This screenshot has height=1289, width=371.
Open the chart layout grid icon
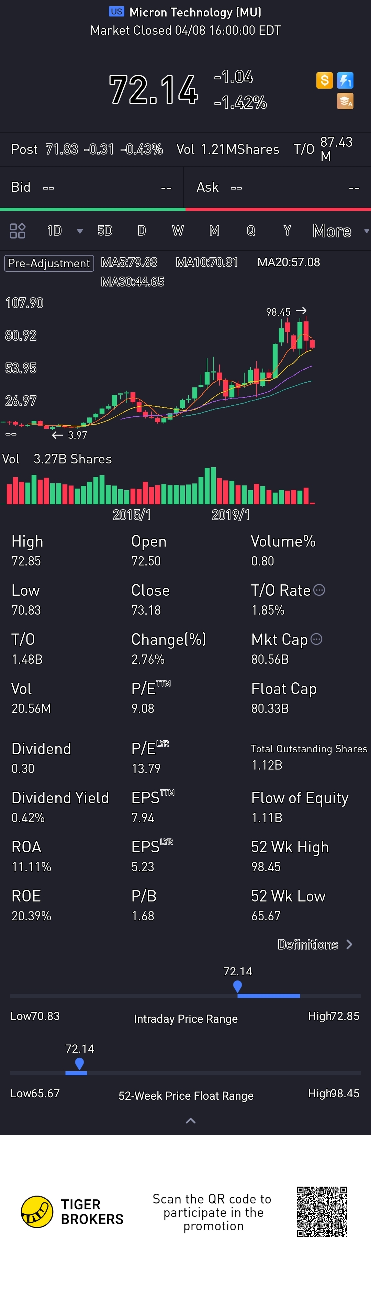[18, 231]
